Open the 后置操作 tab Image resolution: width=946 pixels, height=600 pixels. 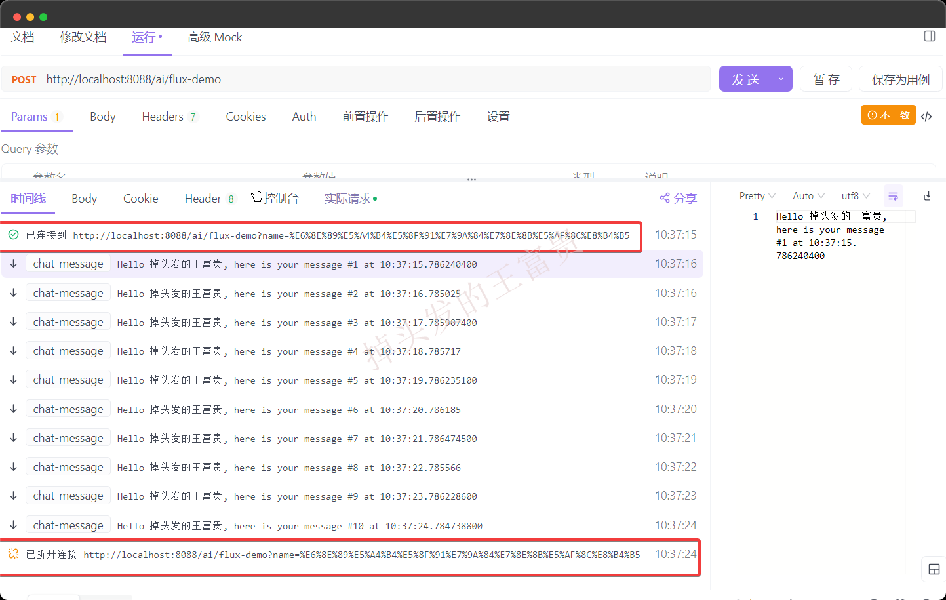438,117
